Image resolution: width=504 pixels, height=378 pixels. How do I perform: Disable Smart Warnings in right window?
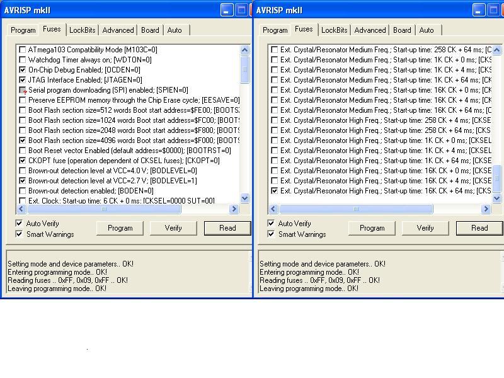272,234
